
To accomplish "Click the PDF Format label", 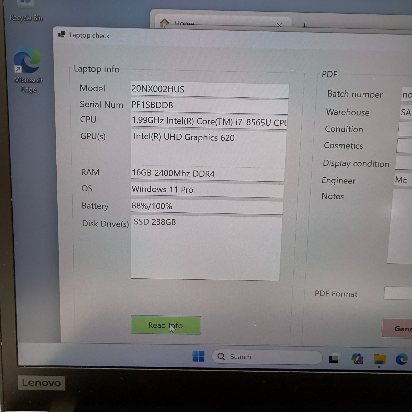I will (x=336, y=294).
